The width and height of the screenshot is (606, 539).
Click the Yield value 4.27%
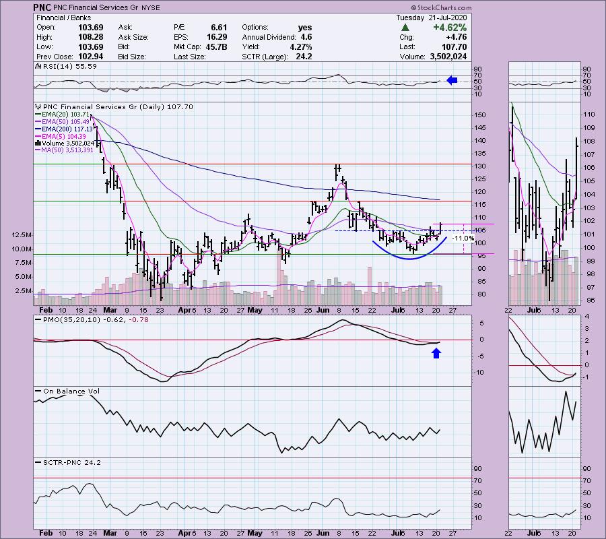[301, 46]
